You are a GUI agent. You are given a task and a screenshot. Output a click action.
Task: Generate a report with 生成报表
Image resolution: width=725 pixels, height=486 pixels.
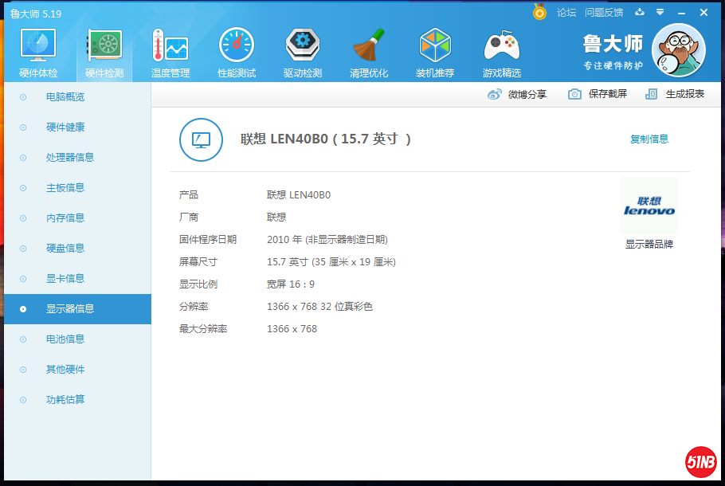(676, 94)
